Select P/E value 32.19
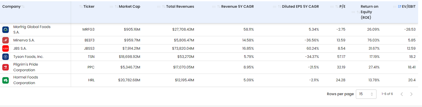 pyautogui.click(x=341, y=67)
